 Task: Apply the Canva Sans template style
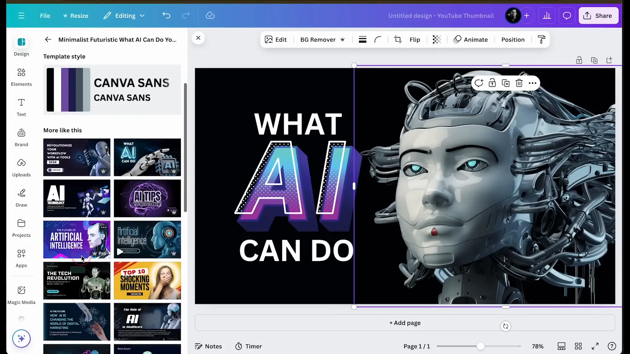tap(112, 89)
